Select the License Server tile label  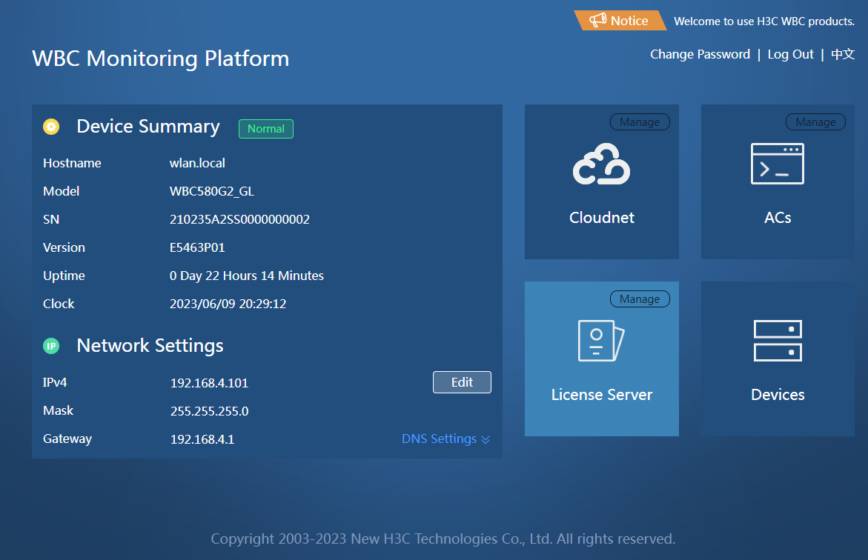[602, 395]
